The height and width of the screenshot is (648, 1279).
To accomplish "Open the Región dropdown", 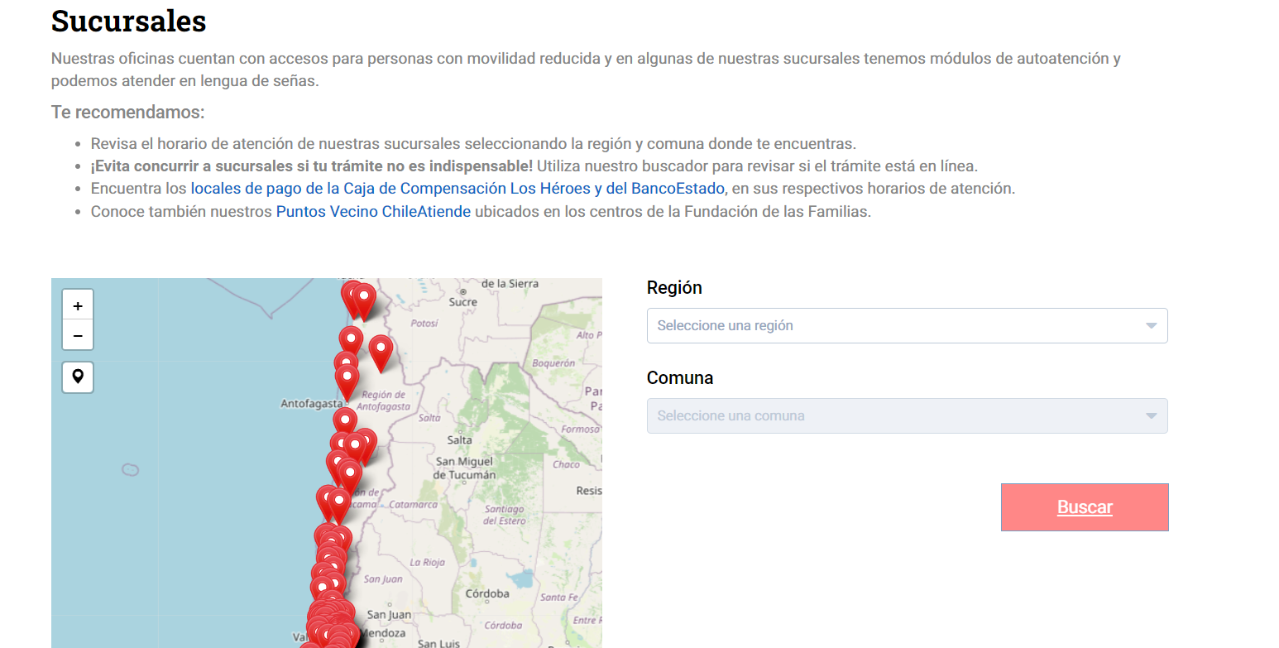I will coord(907,326).
